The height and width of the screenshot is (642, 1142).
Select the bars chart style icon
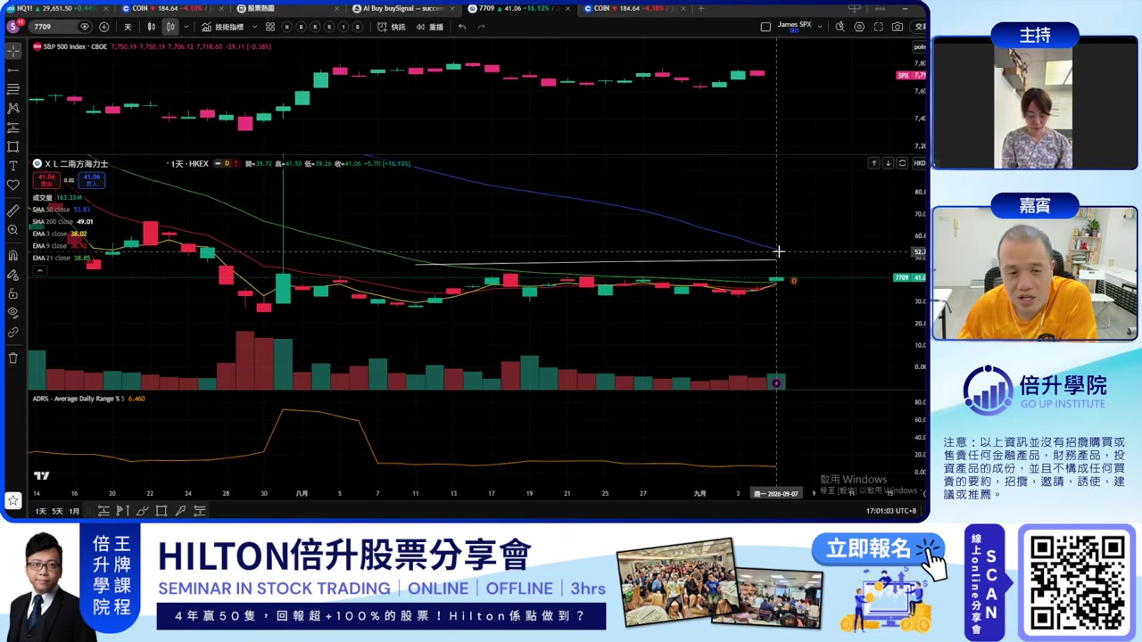pos(151,27)
